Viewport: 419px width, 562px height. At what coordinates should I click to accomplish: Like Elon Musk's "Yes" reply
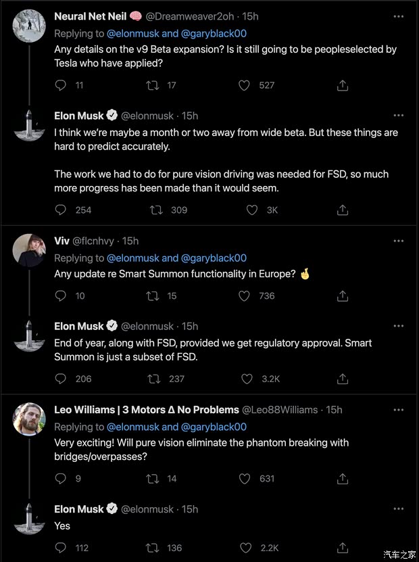245,548
